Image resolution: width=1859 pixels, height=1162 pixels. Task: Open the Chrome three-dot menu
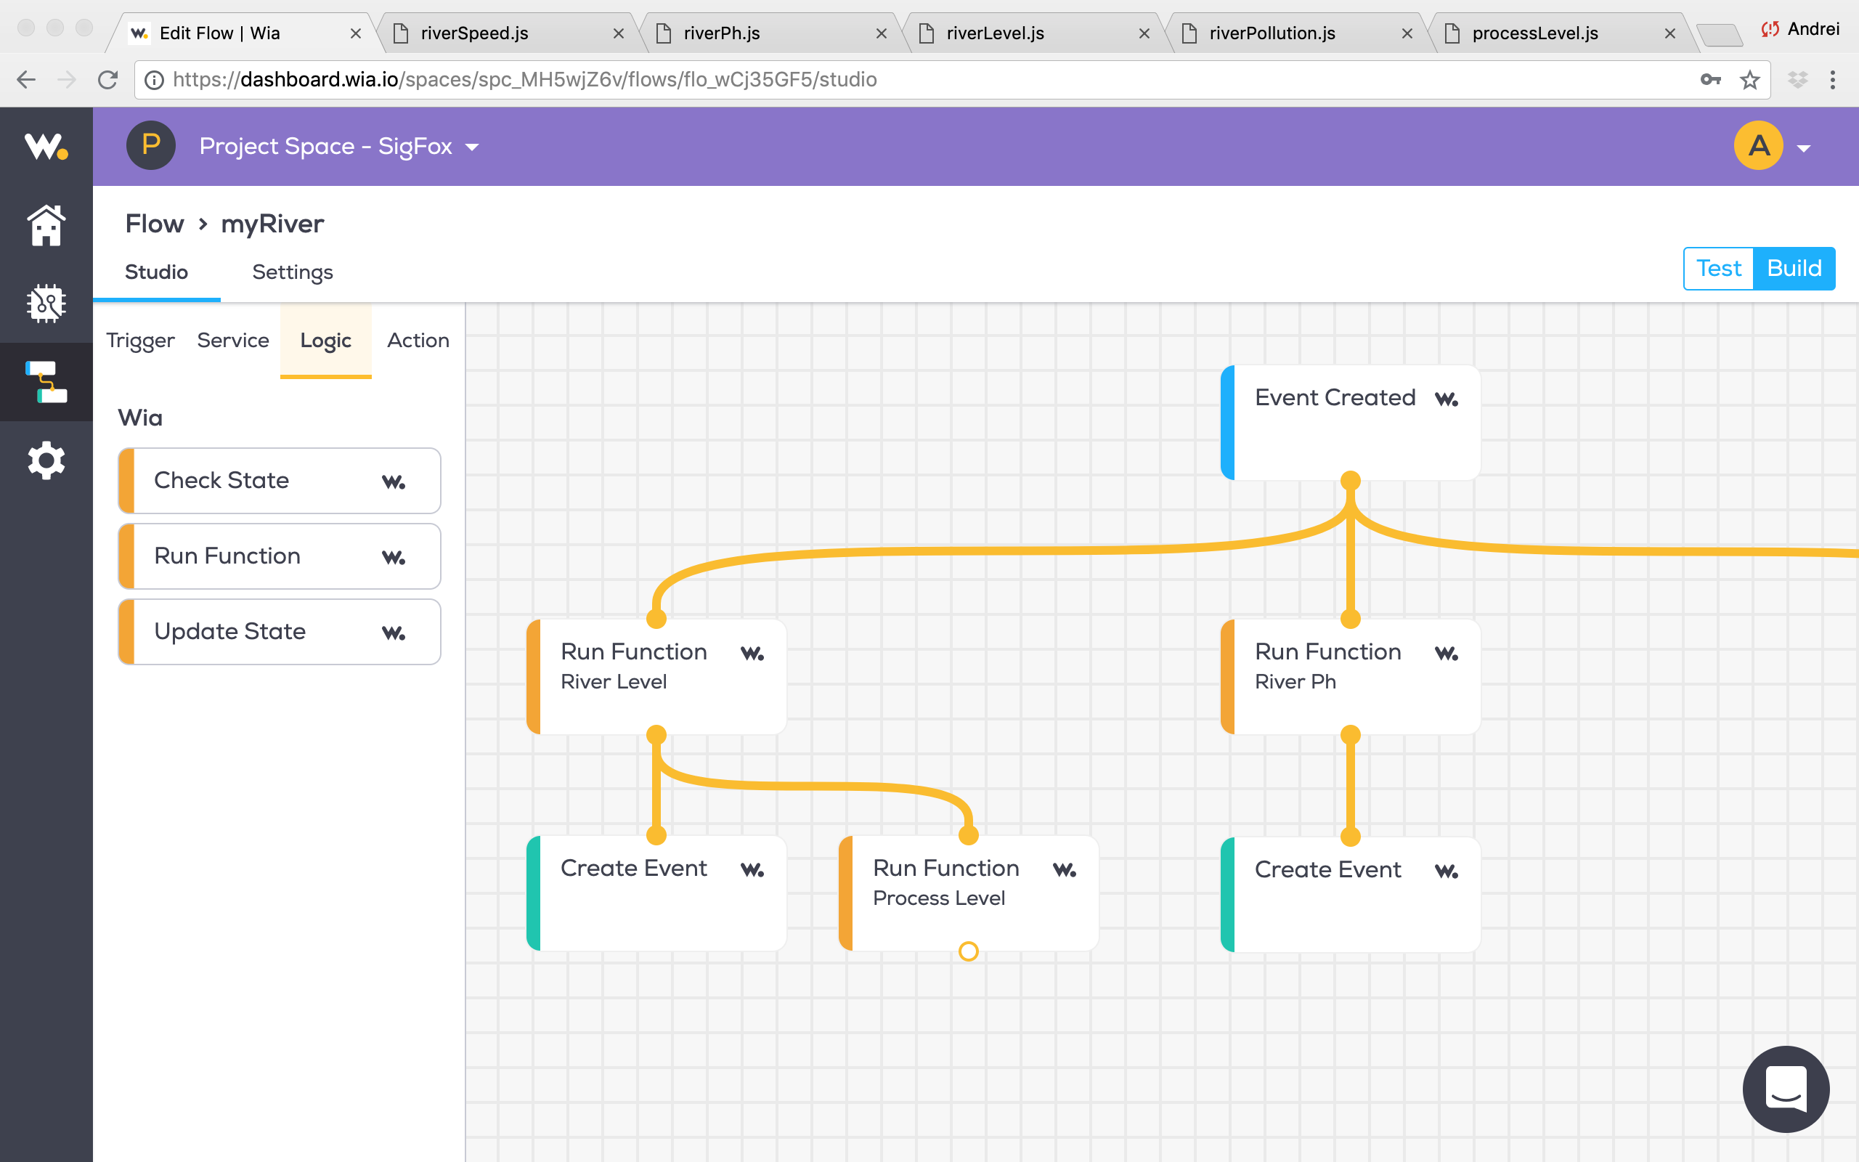(1834, 79)
